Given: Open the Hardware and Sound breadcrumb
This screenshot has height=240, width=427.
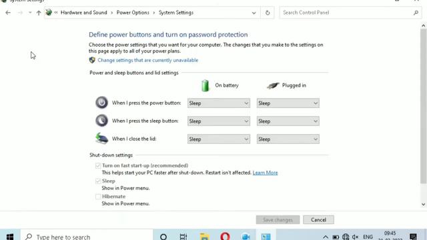Looking at the screenshot, I should click(x=84, y=13).
